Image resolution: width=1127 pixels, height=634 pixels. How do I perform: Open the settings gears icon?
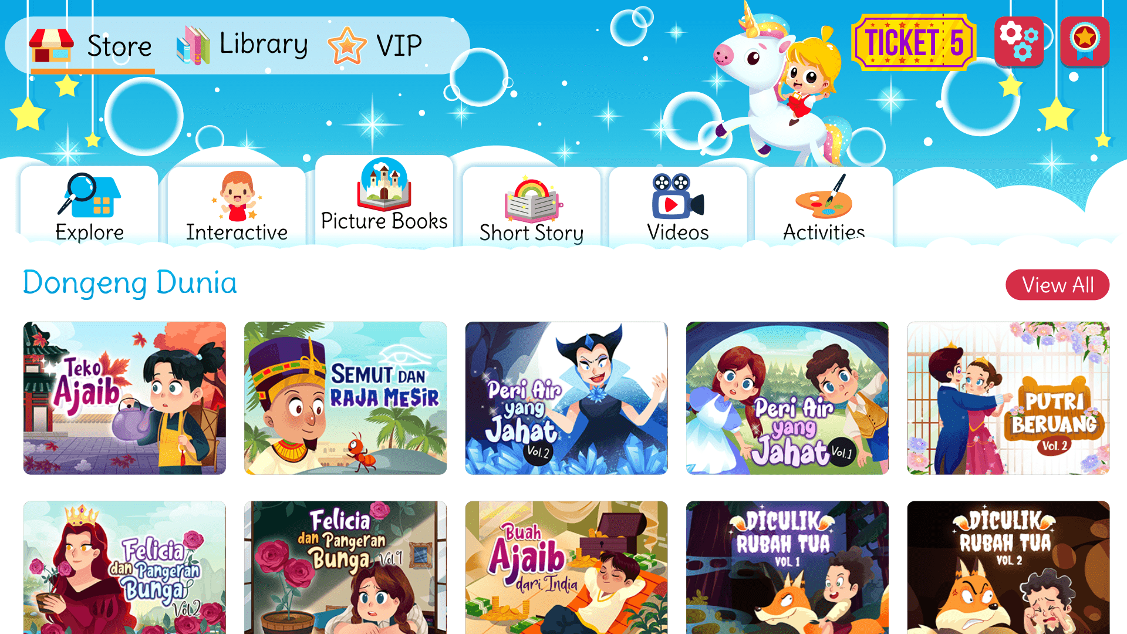pyautogui.click(x=1019, y=42)
